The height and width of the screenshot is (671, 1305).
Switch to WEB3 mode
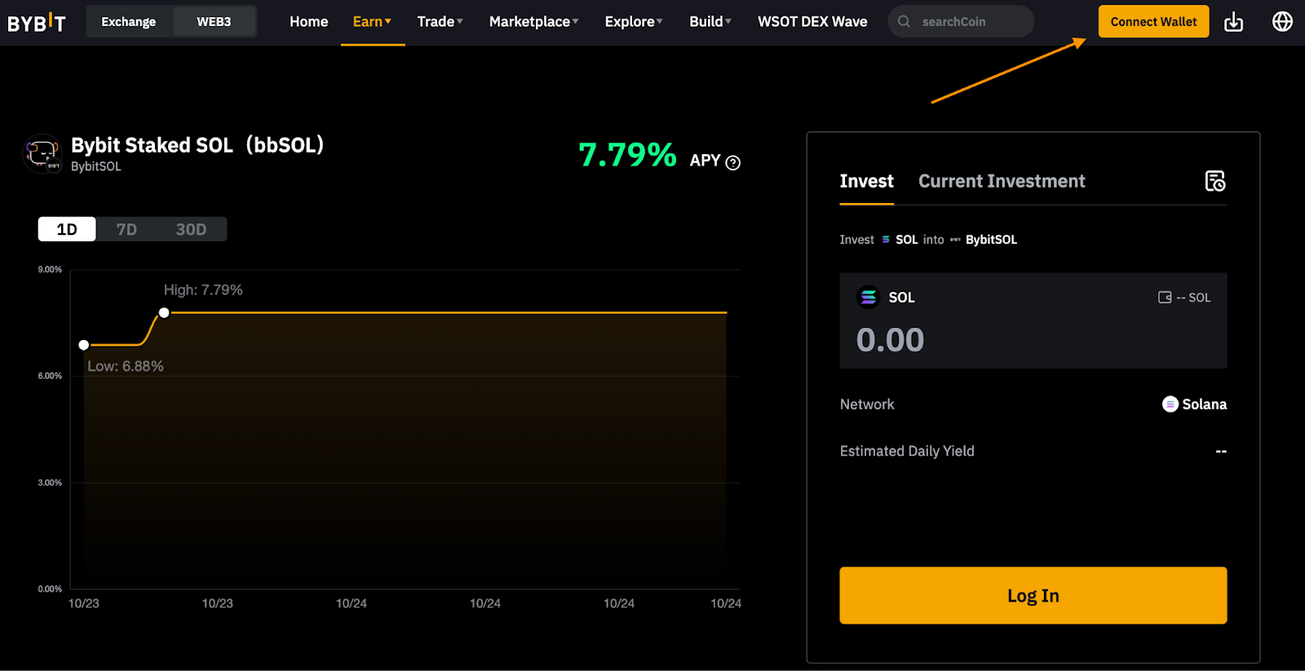[214, 22]
